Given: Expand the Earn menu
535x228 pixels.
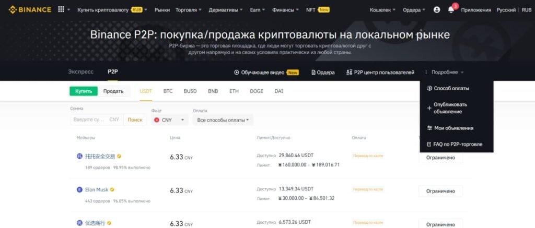Looking at the screenshot, I should pyautogui.click(x=257, y=10).
